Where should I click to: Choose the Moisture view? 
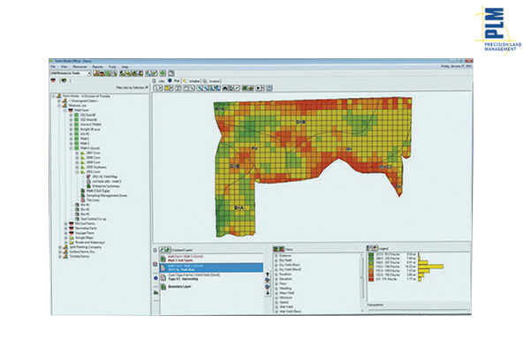pos(285,297)
